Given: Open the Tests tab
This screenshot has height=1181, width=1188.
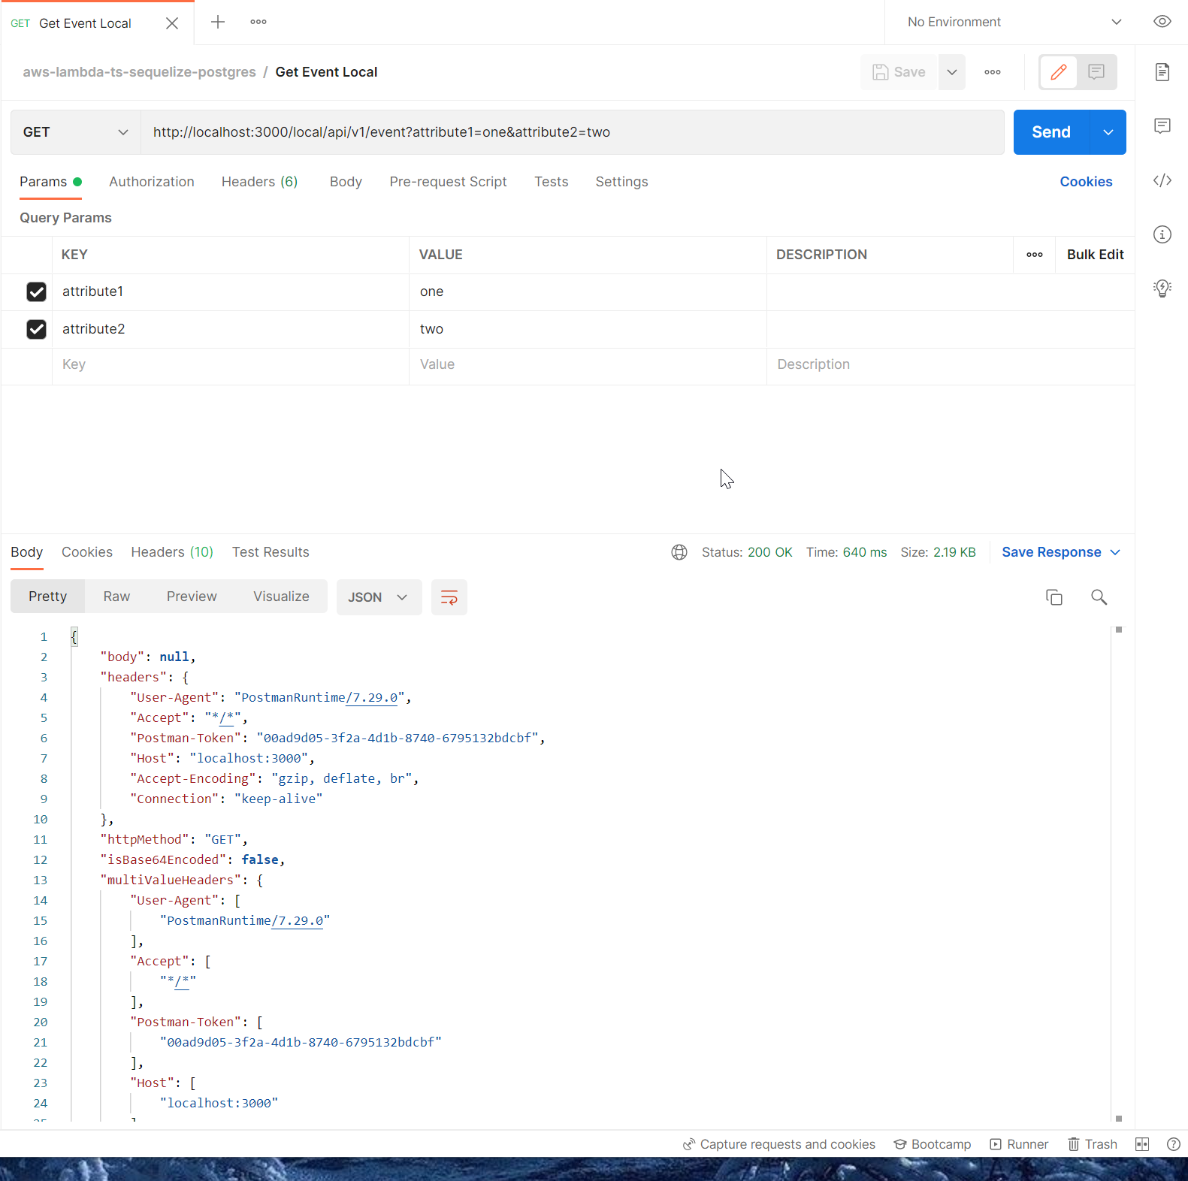Looking at the screenshot, I should [x=552, y=182].
